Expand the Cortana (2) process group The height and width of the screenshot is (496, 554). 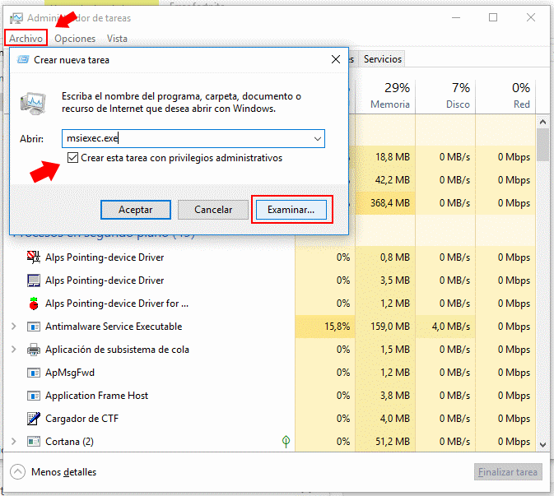tap(13, 442)
